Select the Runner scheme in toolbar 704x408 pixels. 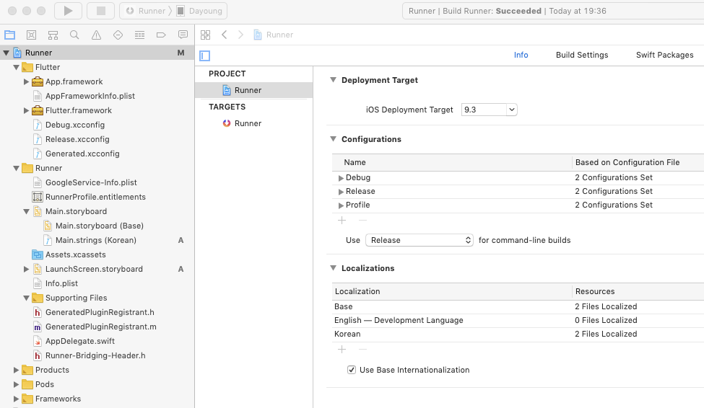[146, 11]
